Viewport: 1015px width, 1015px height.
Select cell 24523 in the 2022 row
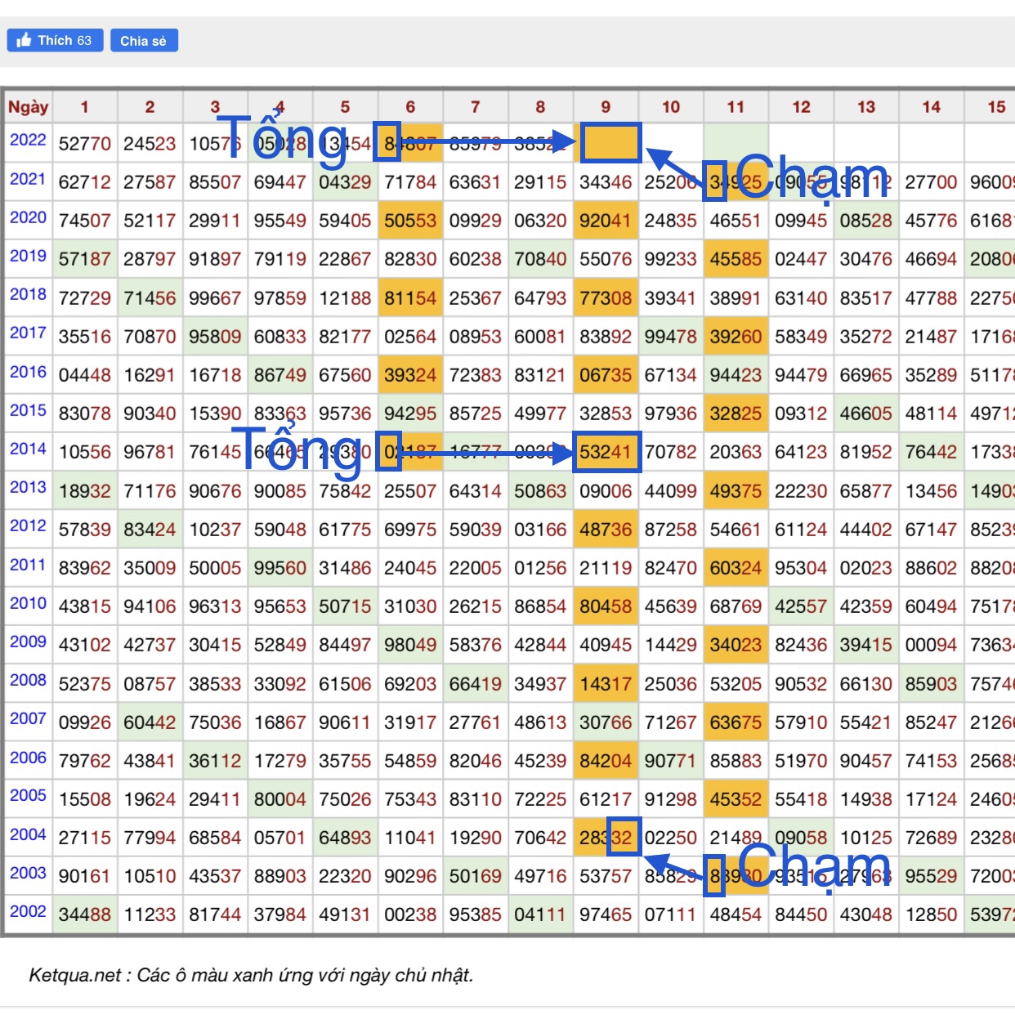tap(150, 144)
